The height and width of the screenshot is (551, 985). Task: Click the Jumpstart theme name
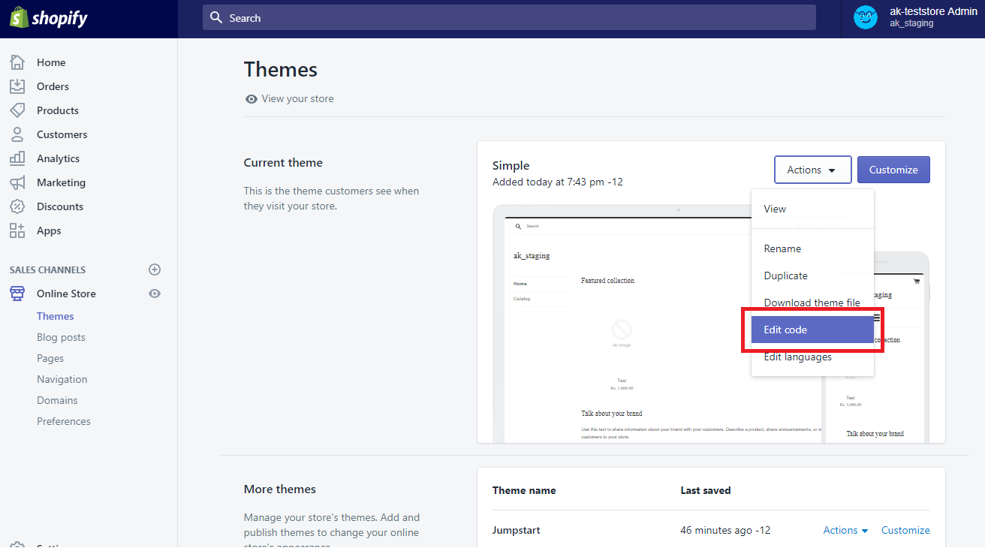(x=516, y=530)
